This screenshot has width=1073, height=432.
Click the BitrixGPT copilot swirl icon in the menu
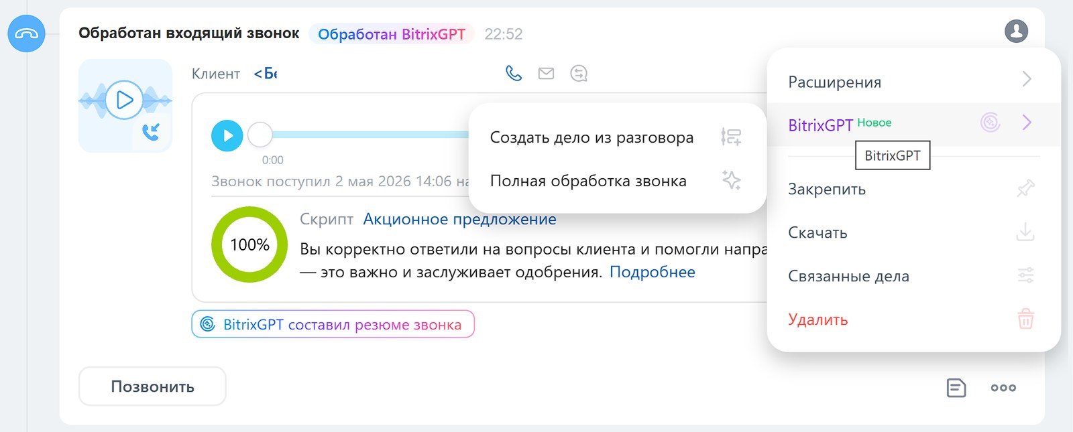(x=991, y=122)
